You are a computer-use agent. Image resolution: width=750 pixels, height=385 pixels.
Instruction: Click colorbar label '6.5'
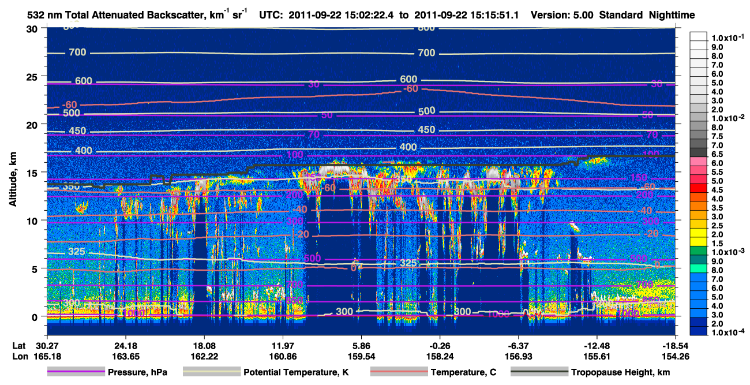717,154
